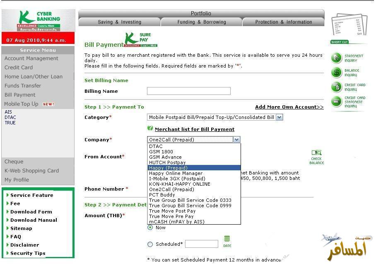The width and height of the screenshot is (376, 264).
Task: Open Bill Payment menu item
Action: tap(20, 95)
